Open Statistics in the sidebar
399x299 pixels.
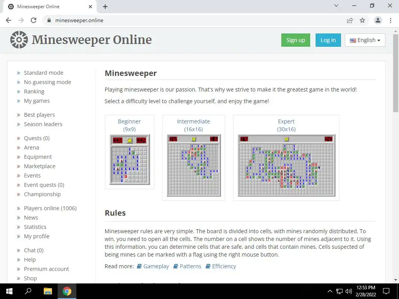[35, 227]
